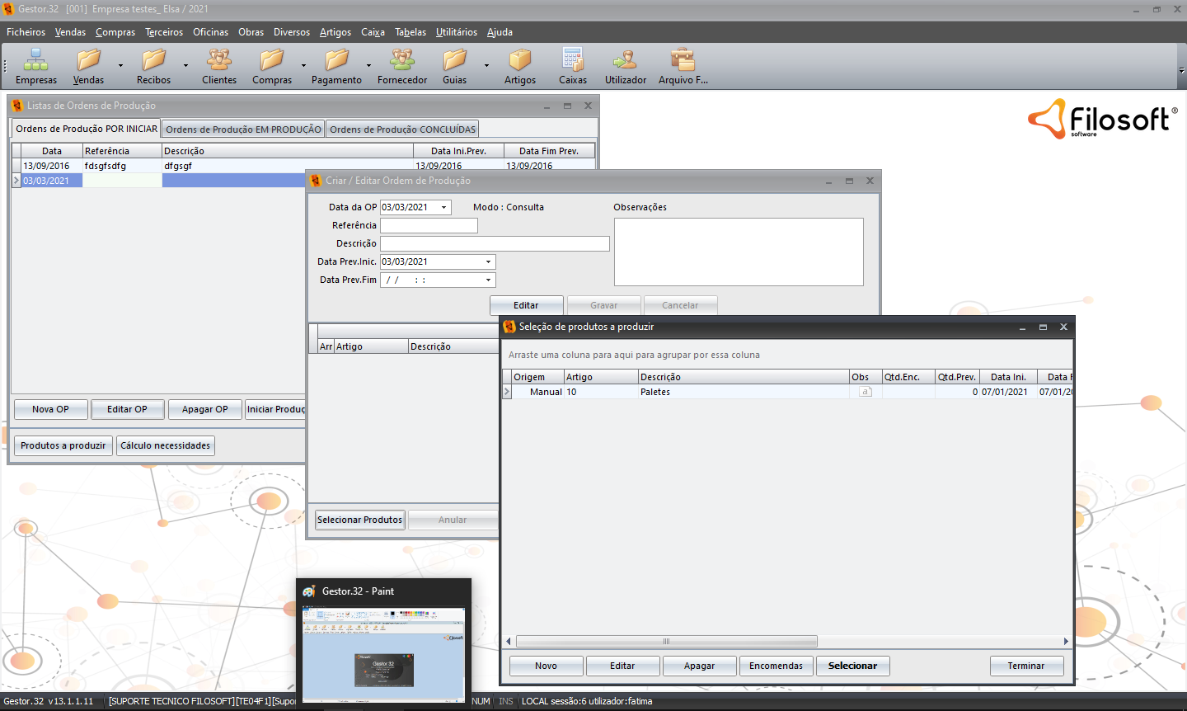The height and width of the screenshot is (711, 1187).
Task: Expand the Data Prev.Fim date dropdown
Action: 488,280
